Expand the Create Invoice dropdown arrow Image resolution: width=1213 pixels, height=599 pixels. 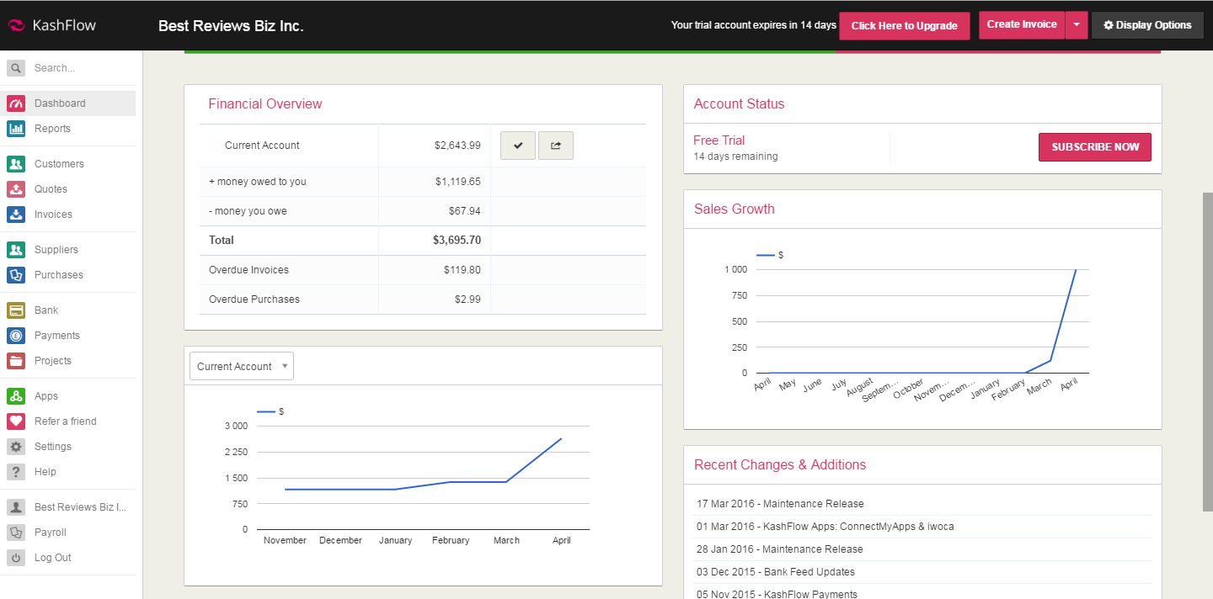coord(1077,25)
